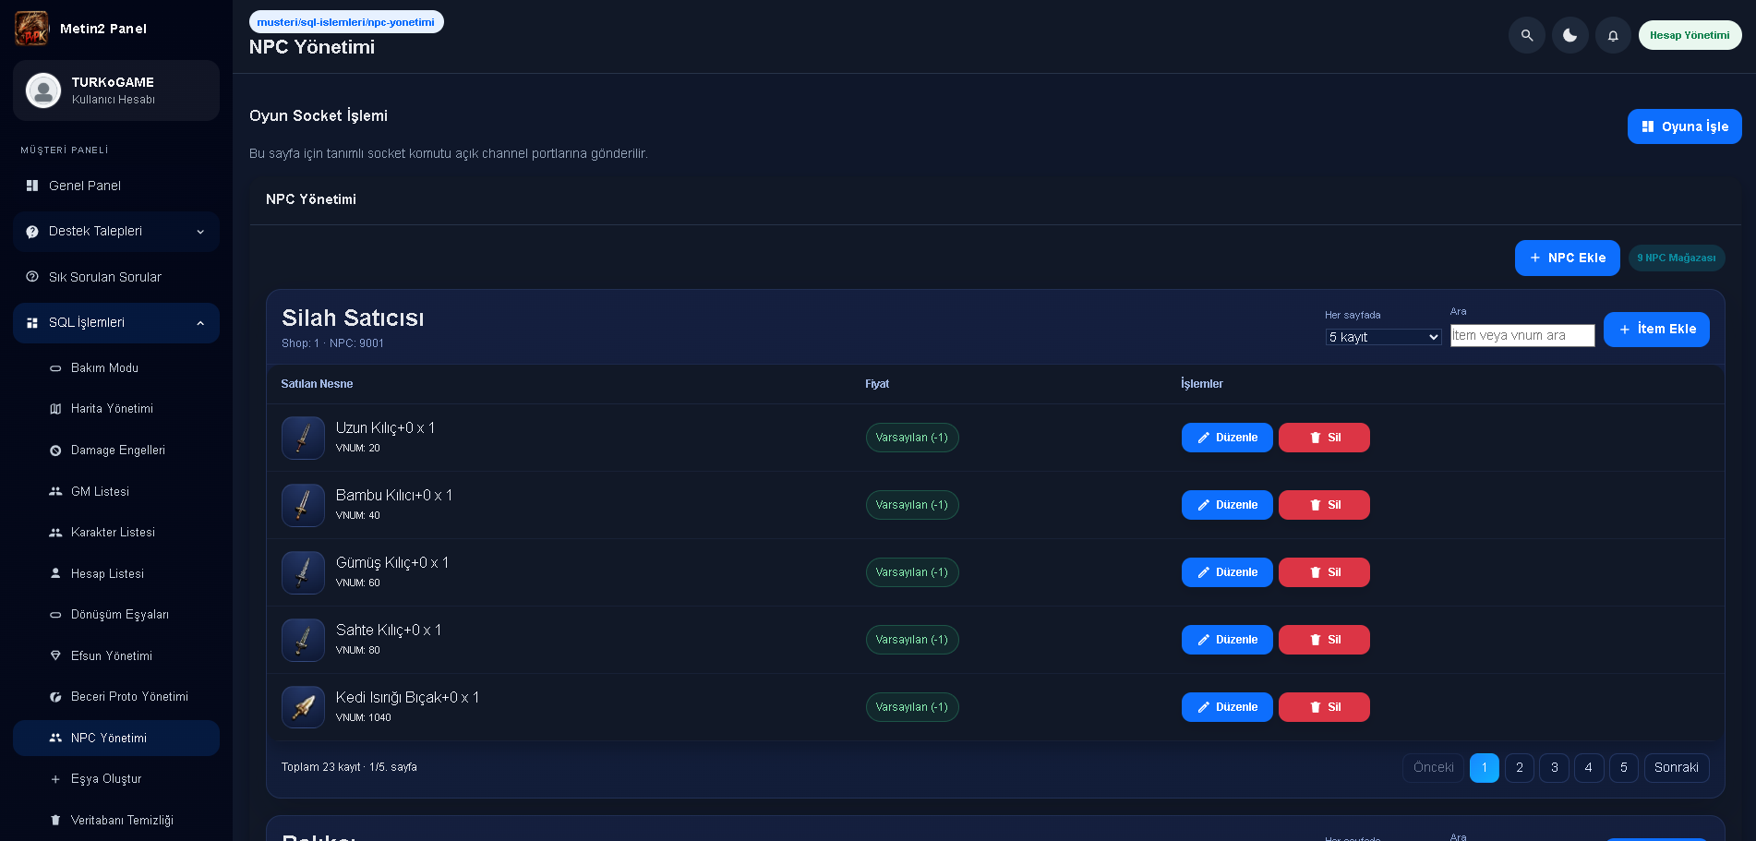This screenshot has width=1756, height=841.
Task: Click the Beceri Proto Yönetimi icon
Action: [55, 697]
